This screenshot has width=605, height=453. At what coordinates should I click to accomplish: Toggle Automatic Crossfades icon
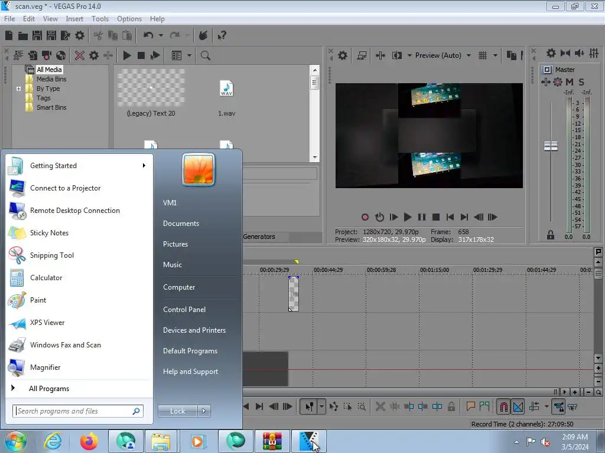coord(518,406)
